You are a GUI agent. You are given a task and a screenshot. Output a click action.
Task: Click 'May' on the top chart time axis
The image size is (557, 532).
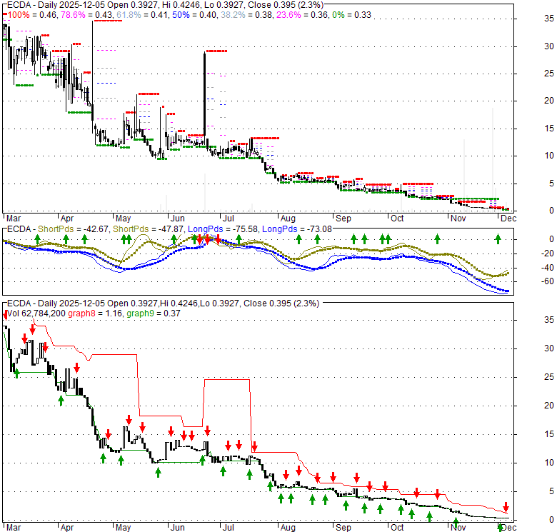(x=124, y=219)
